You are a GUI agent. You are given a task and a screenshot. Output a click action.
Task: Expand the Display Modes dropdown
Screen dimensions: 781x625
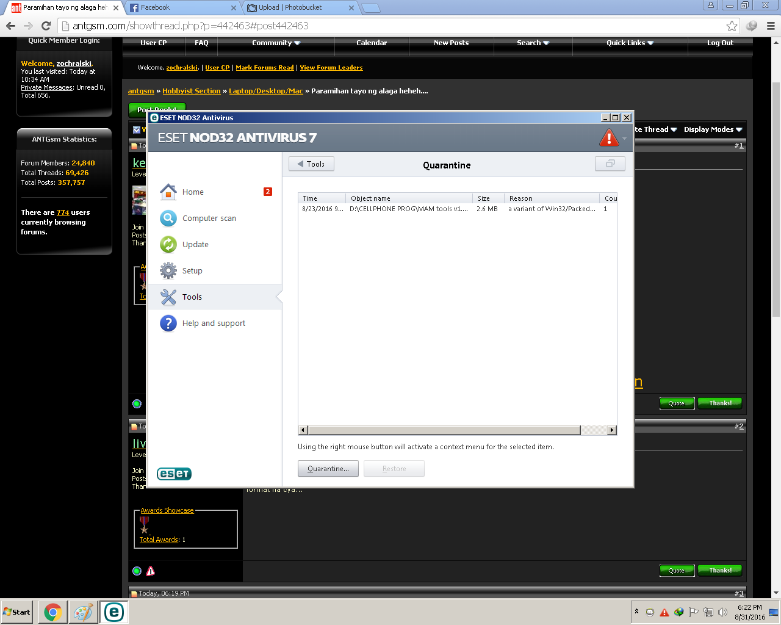click(x=713, y=129)
